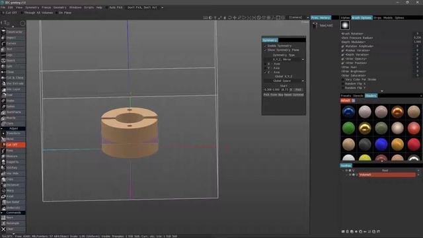The image size is (423, 238).
Task: Switch to the Brush Options tab
Action: pos(362,18)
